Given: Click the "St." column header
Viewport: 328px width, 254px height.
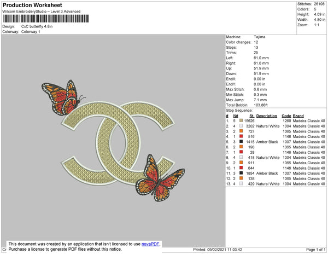Looking at the screenshot, I should pyautogui.click(x=252, y=116).
